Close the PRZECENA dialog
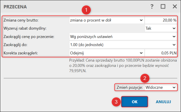This screenshot has height=112, width=181. click(x=175, y=7)
